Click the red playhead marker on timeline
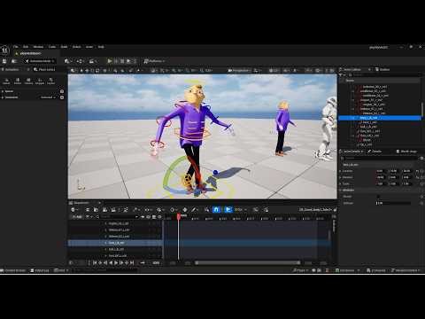Viewport: 425px width, 319px height. [x=179, y=216]
